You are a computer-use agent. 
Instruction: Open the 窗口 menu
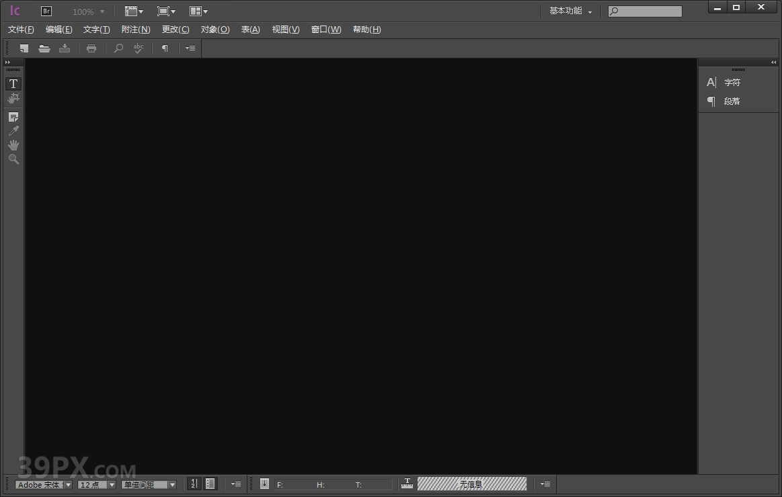click(325, 29)
